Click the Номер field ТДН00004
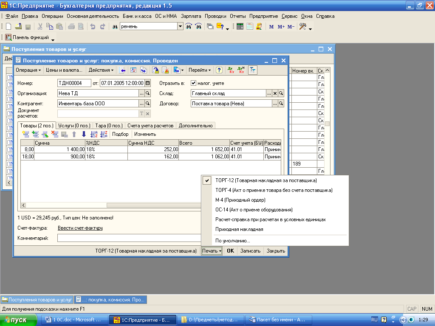 tap(74, 83)
